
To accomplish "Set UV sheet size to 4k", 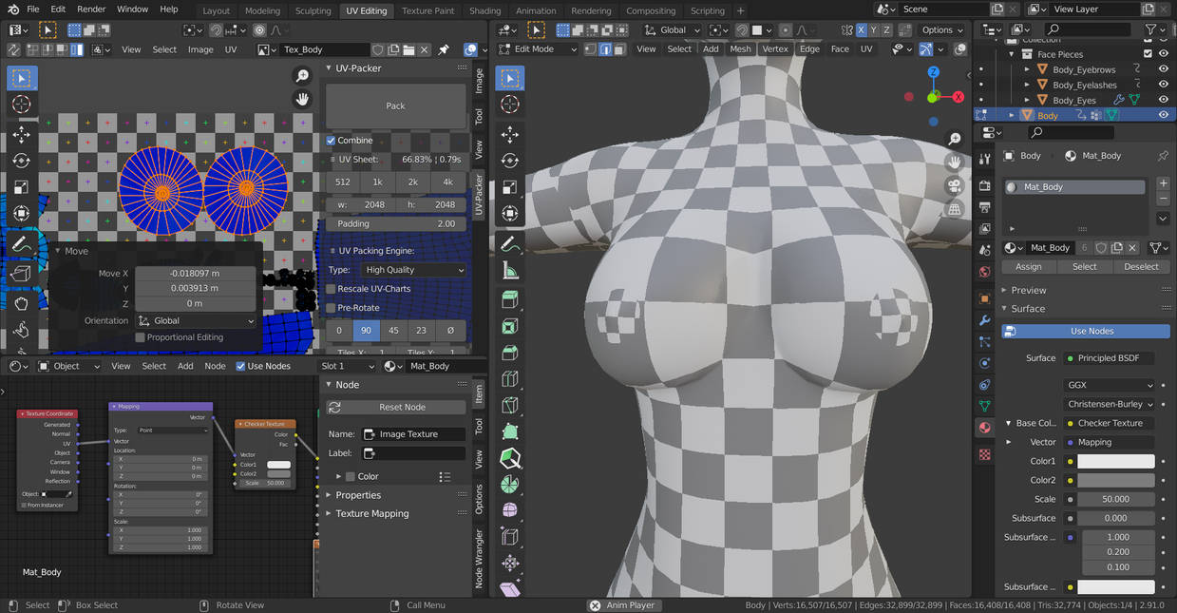I will pyautogui.click(x=448, y=182).
